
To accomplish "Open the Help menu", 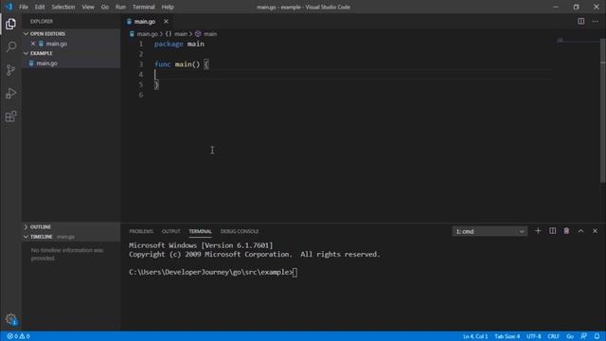I will click(x=168, y=7).
